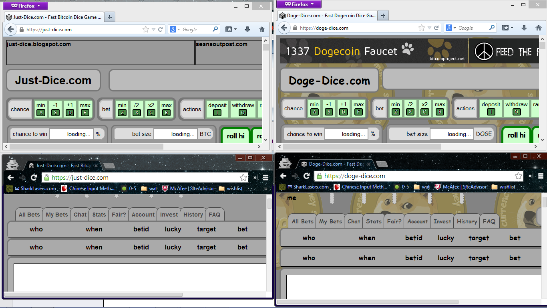The width and height of the screenshot is (547, 308).
Task: Click roll hi on Doge-Dice Firefox page
Action: pyautogui.click(x=517, y=135)
